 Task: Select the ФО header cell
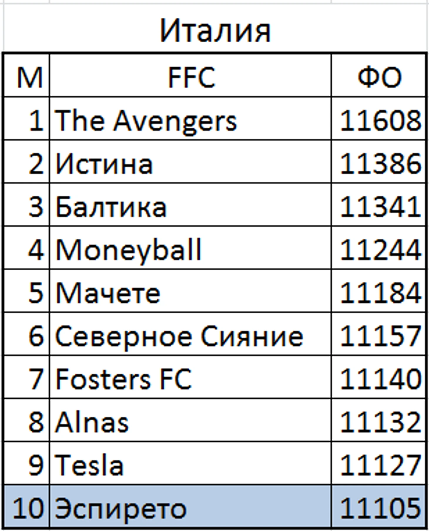pyautogui.click(x=379, y=76)
